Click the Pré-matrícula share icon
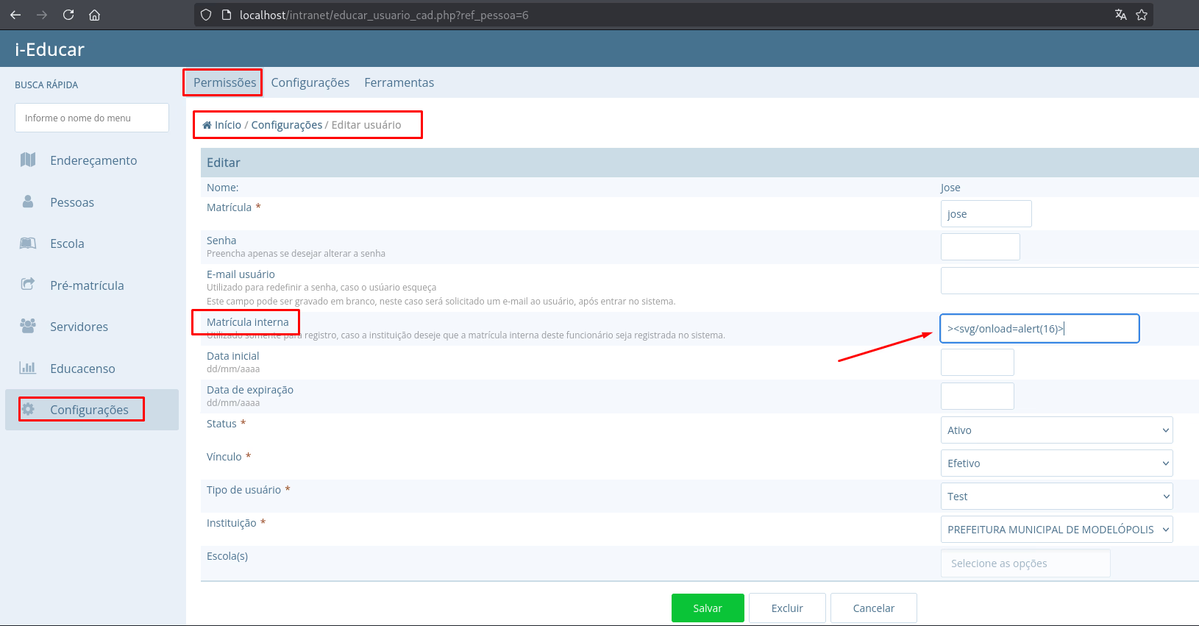 click(28, 285)
